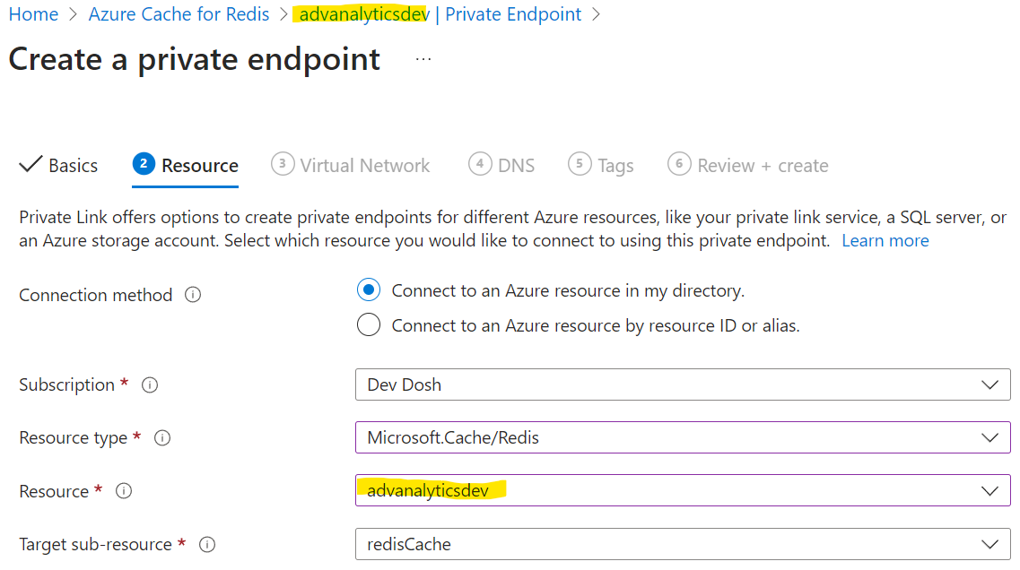The width and height of the screenshot is (1020, 570).
Task: Click the Basics completed checkmark icon
Action: [x=31, y=164]
